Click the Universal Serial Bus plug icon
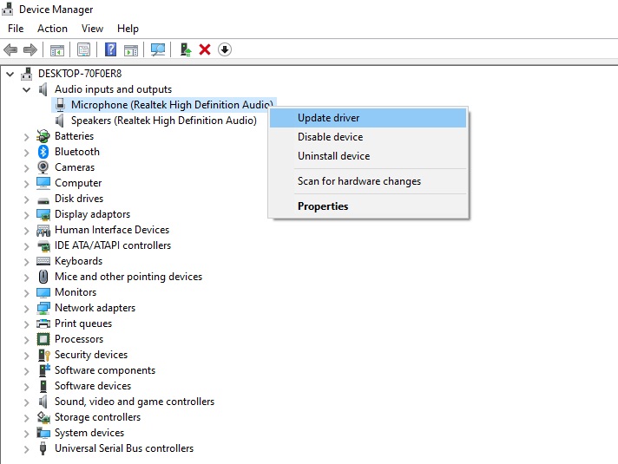The width and height of the screenshot is (618, 464). click(x=43, y=448)
